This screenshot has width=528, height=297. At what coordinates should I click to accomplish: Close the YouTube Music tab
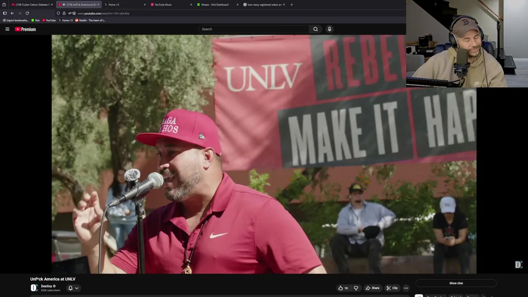point(191,5)
